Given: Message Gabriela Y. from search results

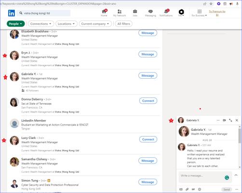Looking at the screenshot, I should 148,75.
